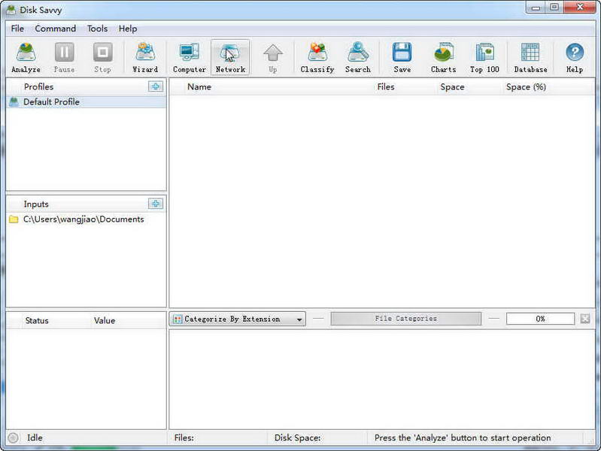Launch the Classify tool

click(x=317, y=57)
